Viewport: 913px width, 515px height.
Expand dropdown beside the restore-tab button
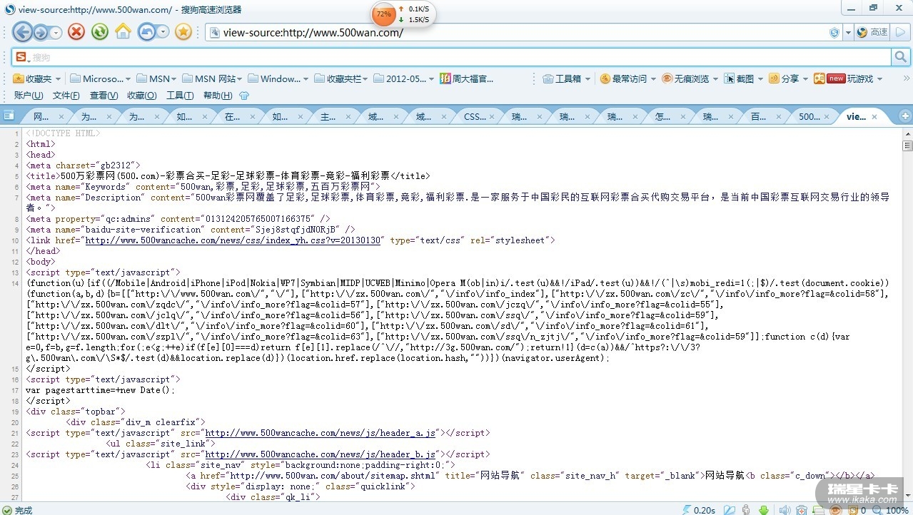[x=163, y=32]
